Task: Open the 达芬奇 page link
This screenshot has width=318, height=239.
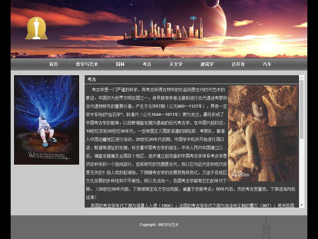Action: click(x=238, y=64)
